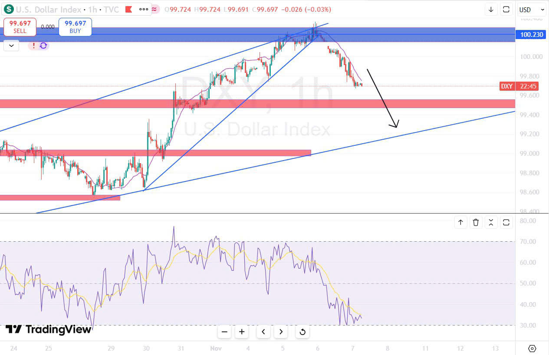
Task: Click the purple refresh cycle icon
Action: (43, 46)
